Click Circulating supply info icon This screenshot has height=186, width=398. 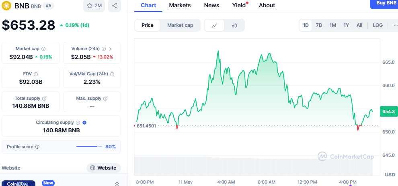[x=78, y=123]
